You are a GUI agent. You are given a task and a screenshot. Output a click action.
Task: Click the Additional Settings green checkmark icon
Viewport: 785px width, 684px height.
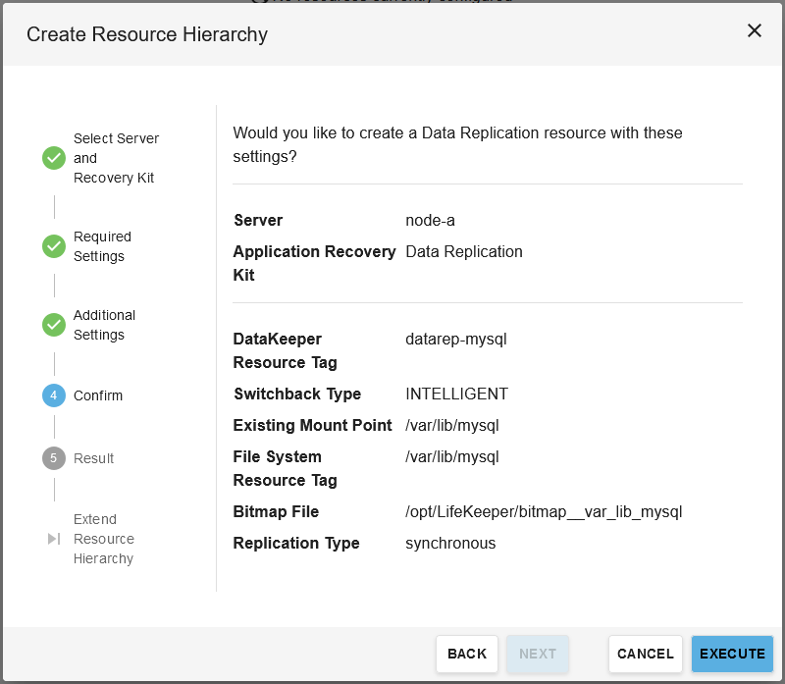pyautogui.click(x=54, y=325)
